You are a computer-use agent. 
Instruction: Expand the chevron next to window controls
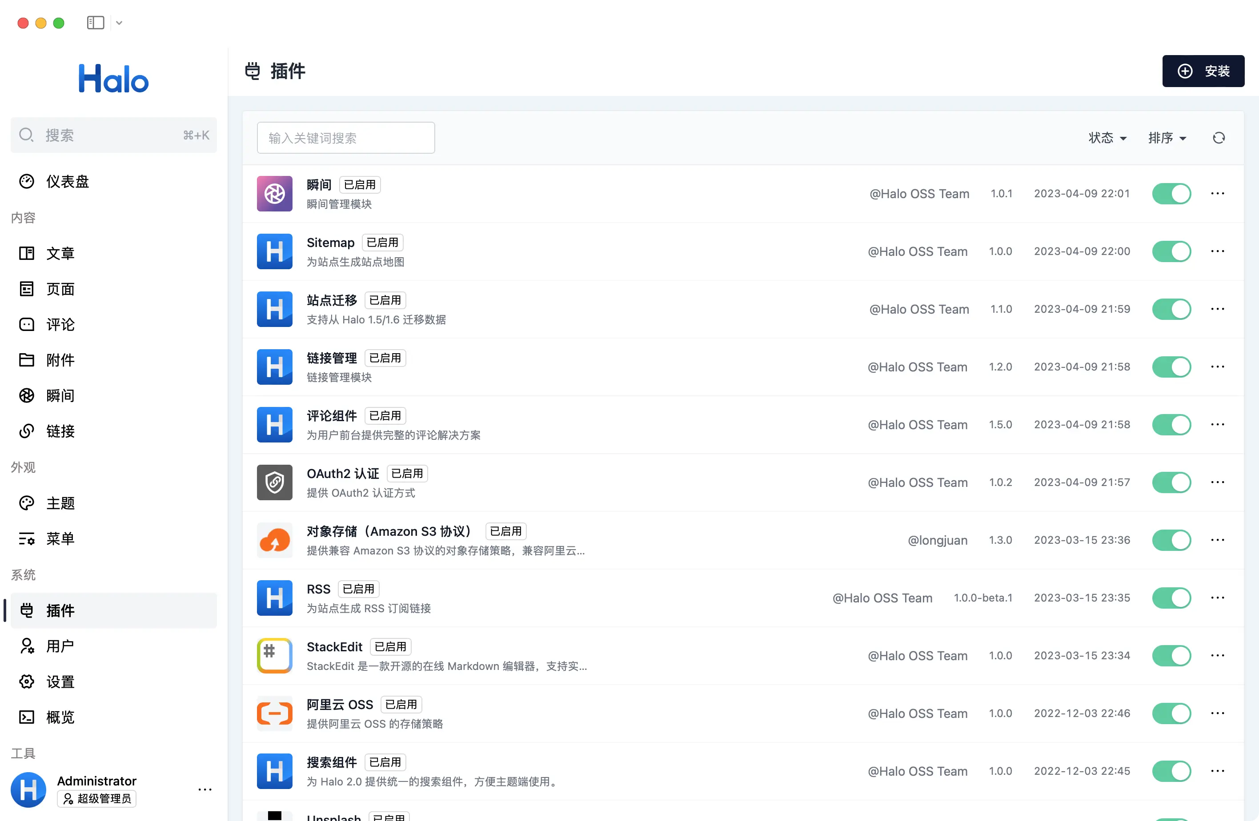pos(119,23)
